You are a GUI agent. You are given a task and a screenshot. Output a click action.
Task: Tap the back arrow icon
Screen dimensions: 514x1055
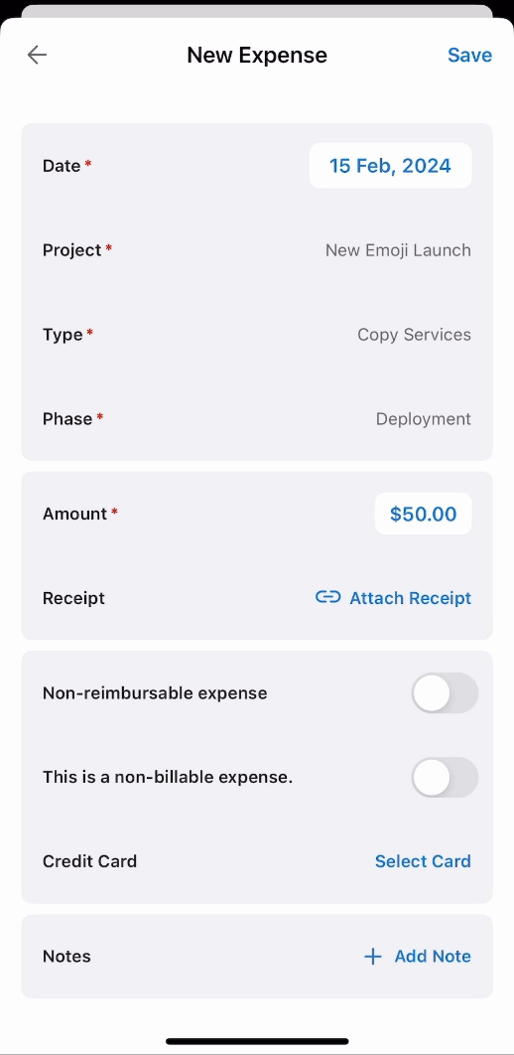(x=37, y=55)
